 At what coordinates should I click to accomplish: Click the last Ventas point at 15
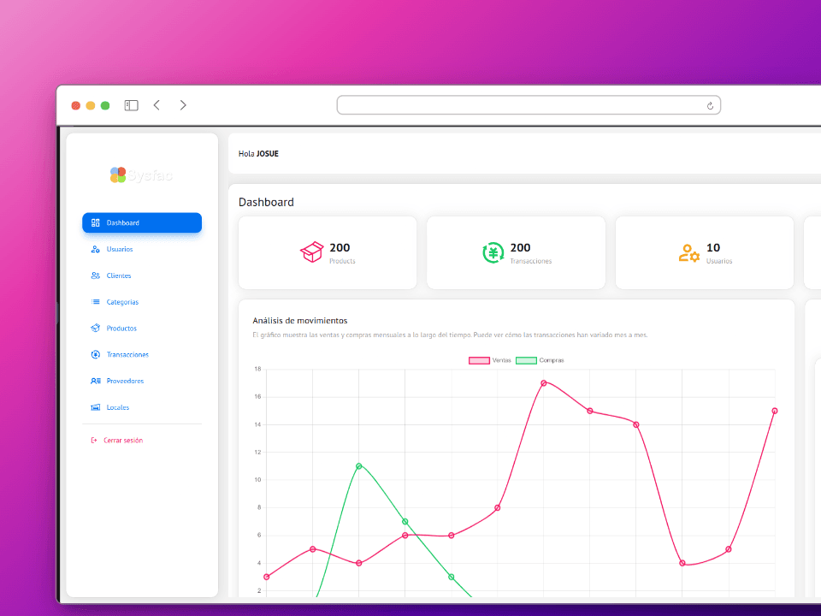775,412
